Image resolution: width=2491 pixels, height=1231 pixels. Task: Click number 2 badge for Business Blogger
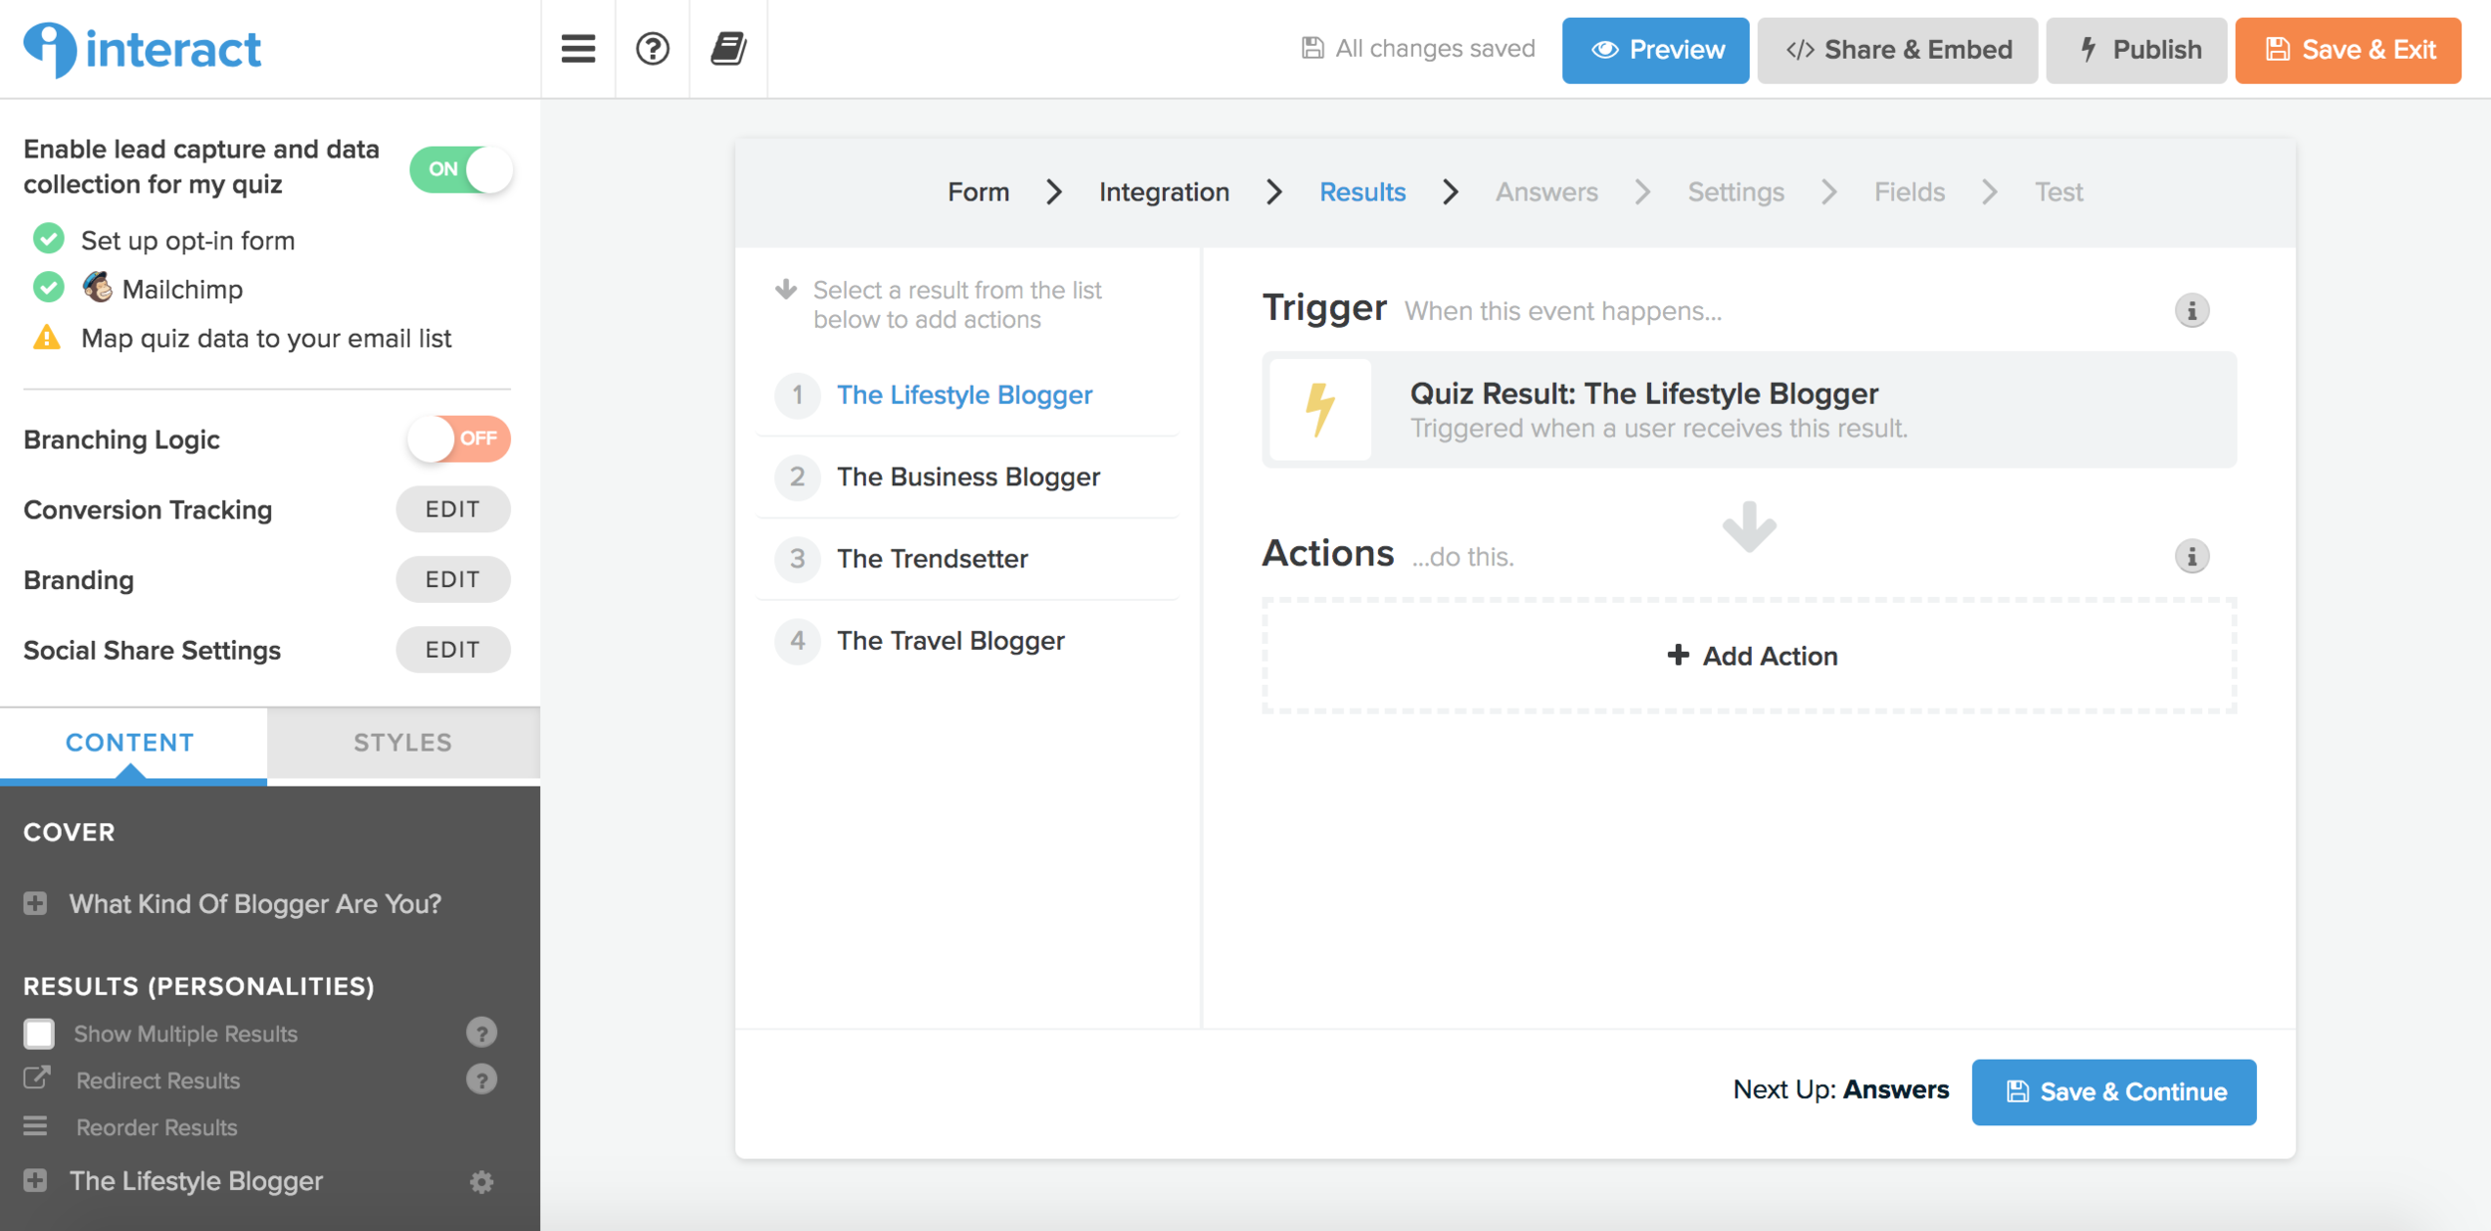tap(797, 476)
